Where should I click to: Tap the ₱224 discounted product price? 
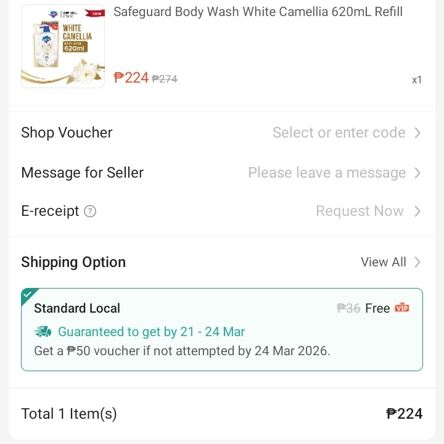[131, 78]
